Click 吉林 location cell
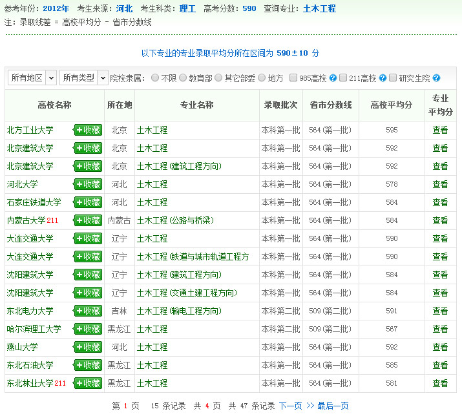The height and width of the screenshot is (418, 462). click(x=120, y=311)
